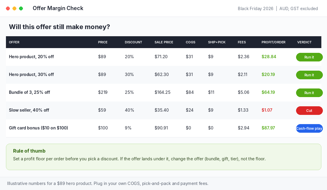Click the PROFIT/ORDER column header

[273, 42]
